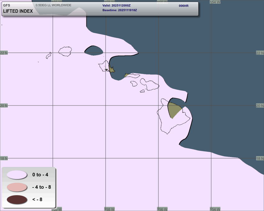Click the 006HR forecast hour label
264x211 pixels.
click(x=184, y=6)
